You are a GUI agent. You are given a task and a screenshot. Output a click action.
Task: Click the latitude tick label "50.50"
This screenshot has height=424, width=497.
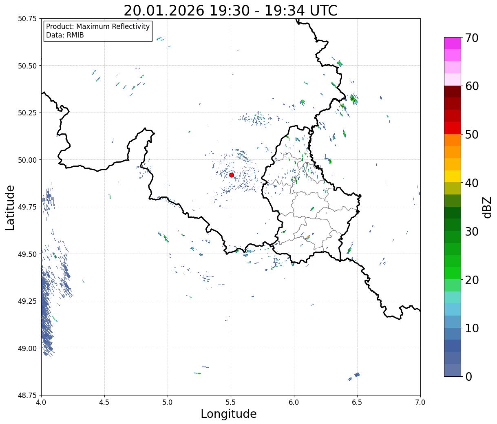coord(27,66)
